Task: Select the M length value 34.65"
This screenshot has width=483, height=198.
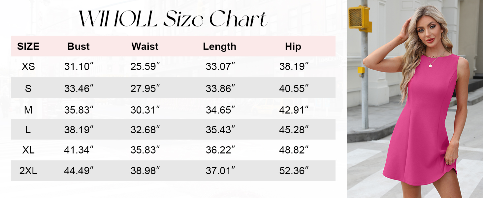Action: (x=220, y=110)
